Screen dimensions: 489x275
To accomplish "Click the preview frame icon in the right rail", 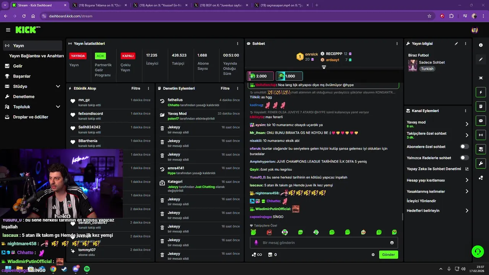I will click(481, 78).
